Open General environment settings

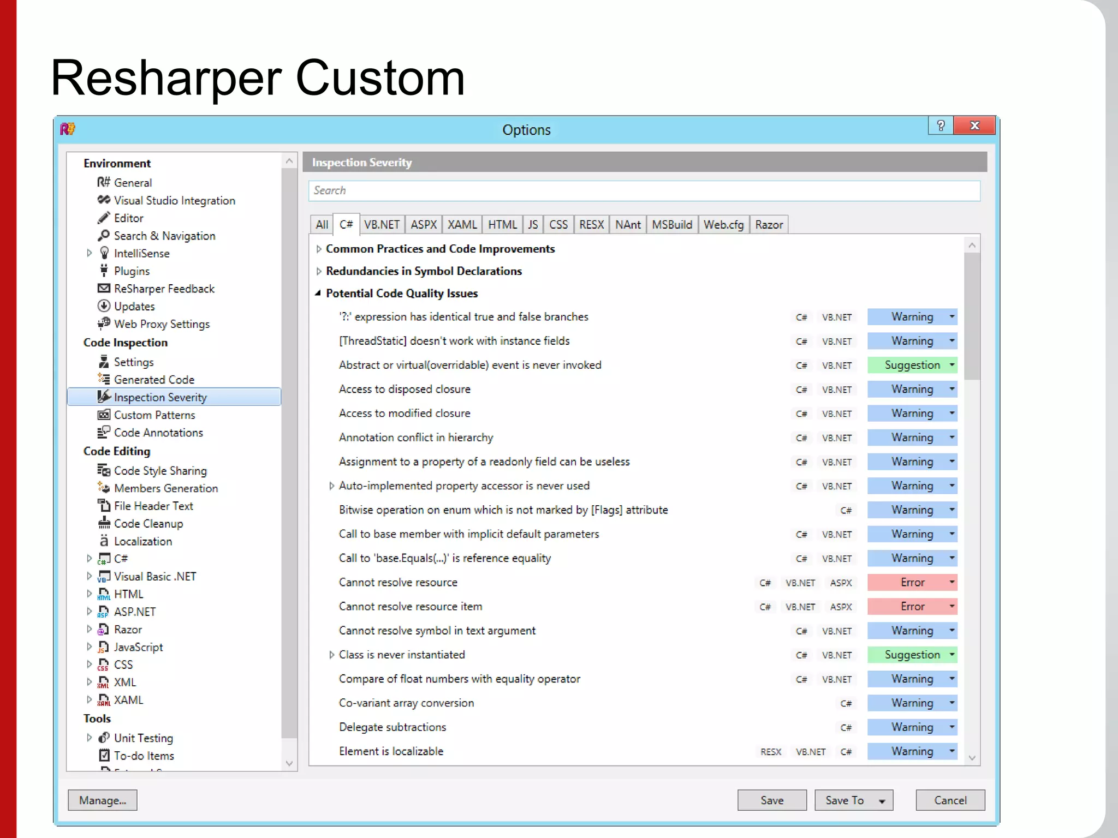(133, 183)
